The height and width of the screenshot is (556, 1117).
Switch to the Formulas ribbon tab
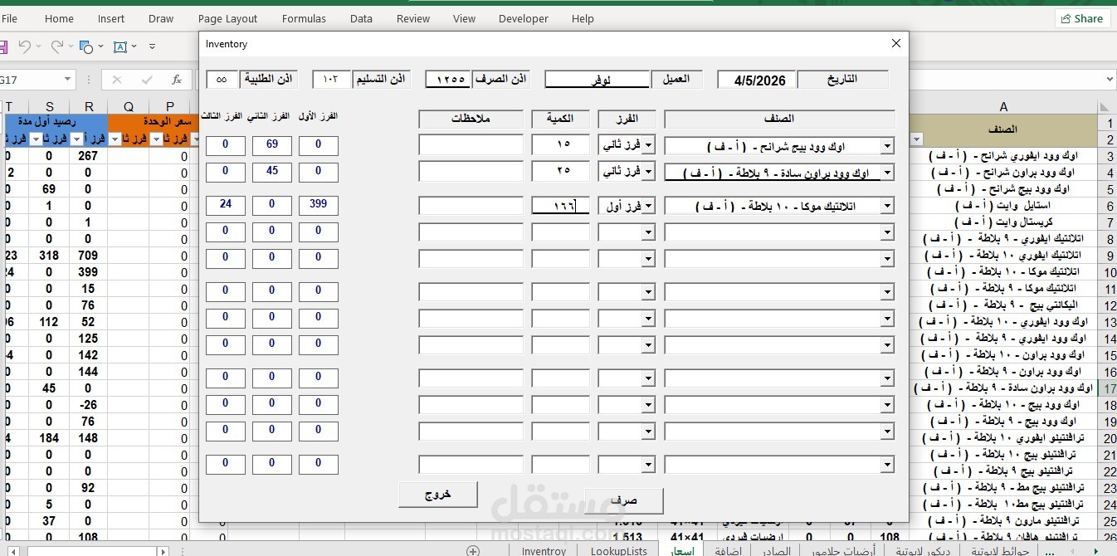(x=304, y=18)
